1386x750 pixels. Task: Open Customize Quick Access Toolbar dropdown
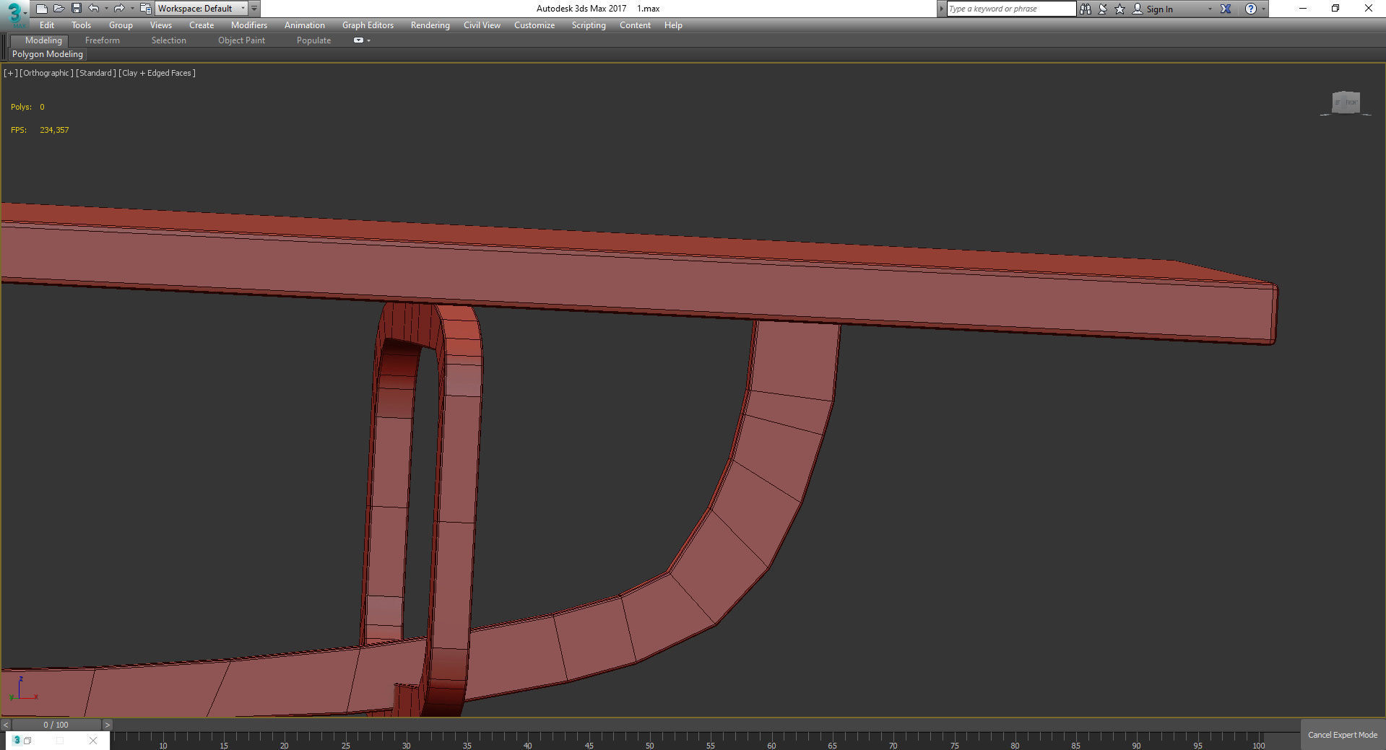click(254, 9)
